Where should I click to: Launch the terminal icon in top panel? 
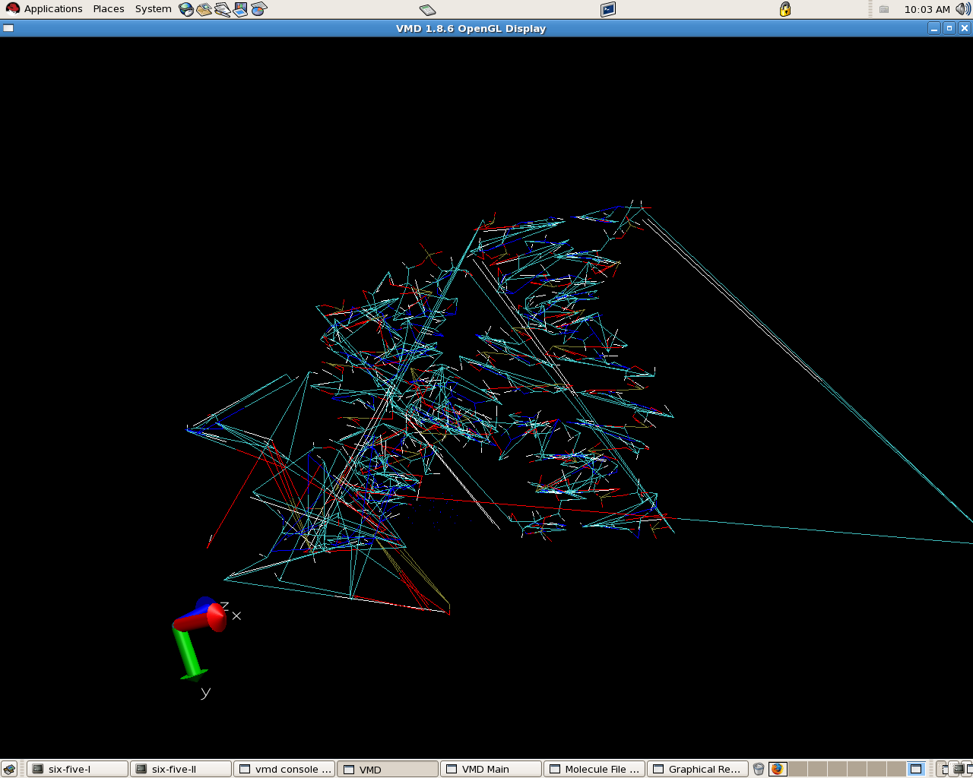point(608,9)
